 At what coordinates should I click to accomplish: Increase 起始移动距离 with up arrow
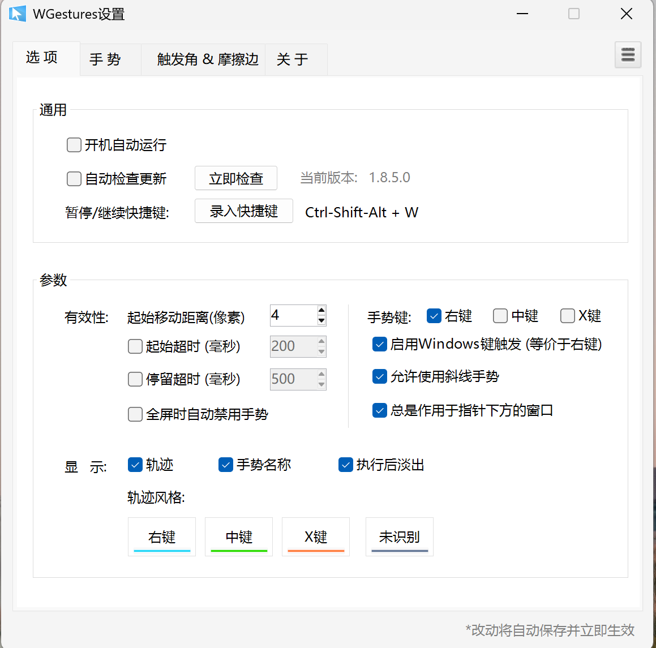[x=321, y=310]
